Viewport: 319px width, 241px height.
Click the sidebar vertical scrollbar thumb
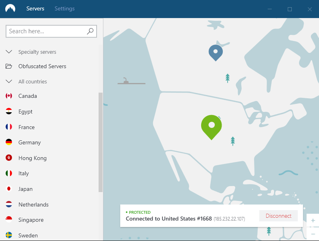(101, 142)
